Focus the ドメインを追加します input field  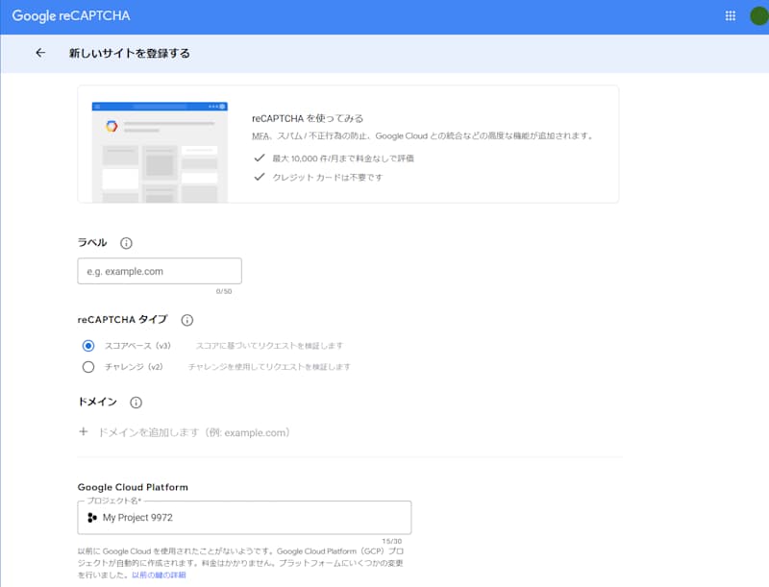[194, 432]
